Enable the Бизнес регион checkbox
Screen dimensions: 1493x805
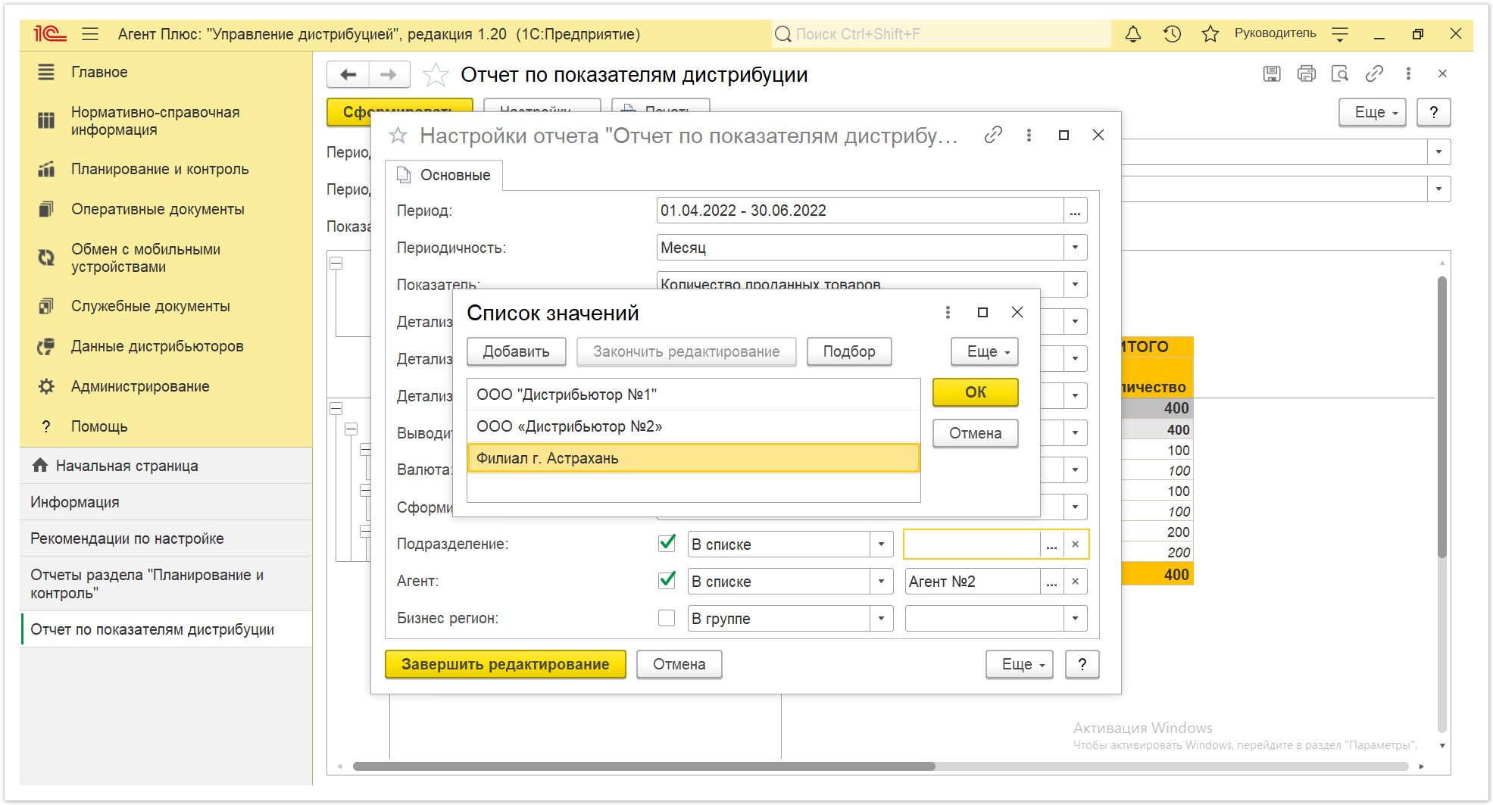(667, 618)
